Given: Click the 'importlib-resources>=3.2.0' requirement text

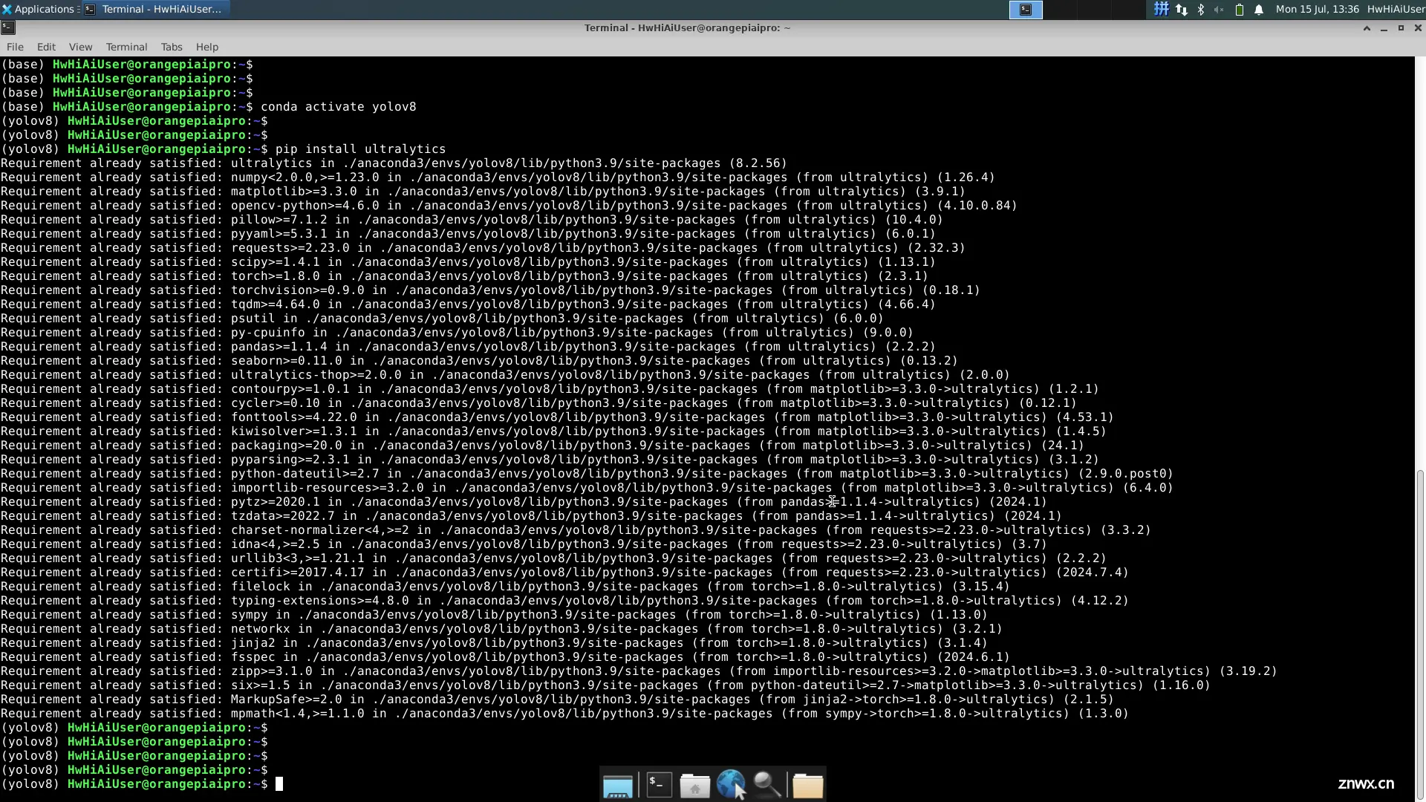Looking at the screenshot, I should coord(327,488).
